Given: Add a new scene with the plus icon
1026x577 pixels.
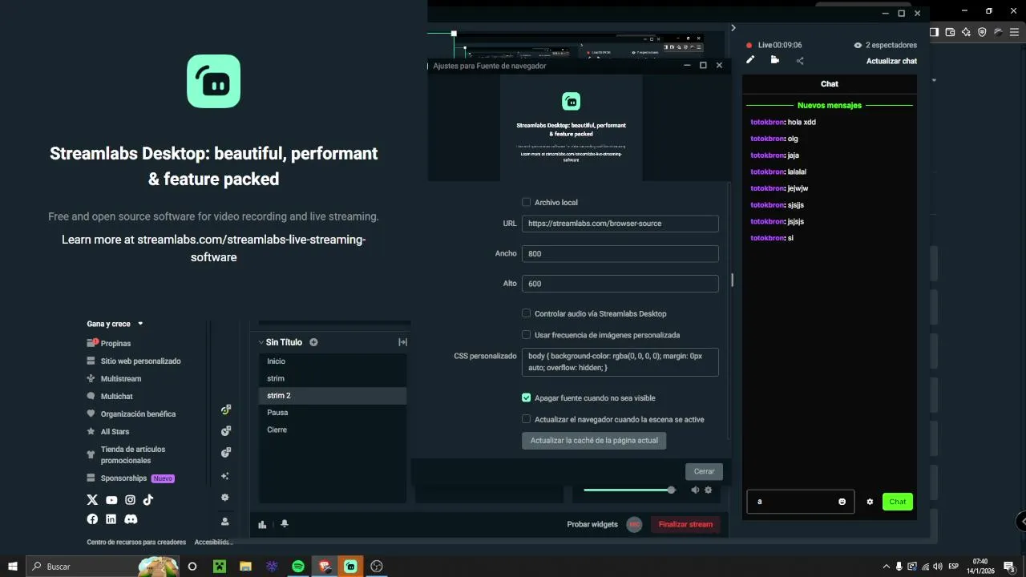Looking at the screenshot, I should 313,342.
